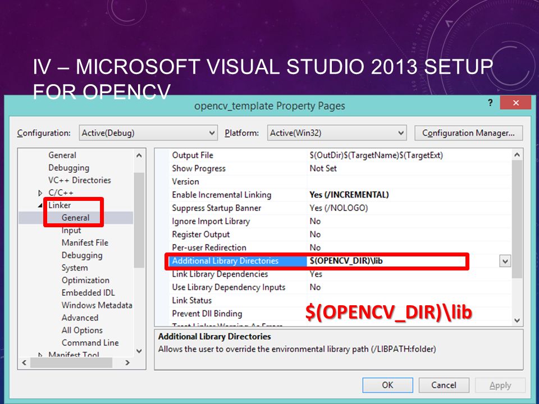Image resolution: width=539 pixels, height=404 pixels.
Task: Select Optimization under Linker
Action: coord(85,280)
